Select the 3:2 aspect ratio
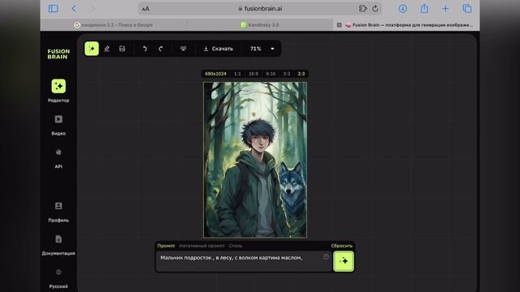Screen dimensions: 520x292 click(x=287, y=74)
